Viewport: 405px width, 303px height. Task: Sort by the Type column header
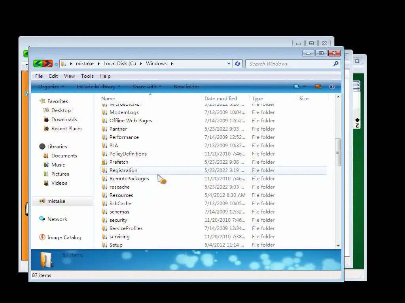(273, 98)
